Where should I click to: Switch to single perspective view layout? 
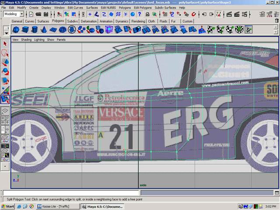pos(5,111)
